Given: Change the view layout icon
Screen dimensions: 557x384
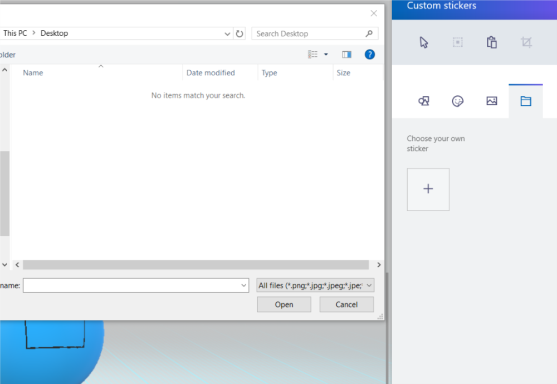Looking at the screenshot, I should click(x=312, y=55).
